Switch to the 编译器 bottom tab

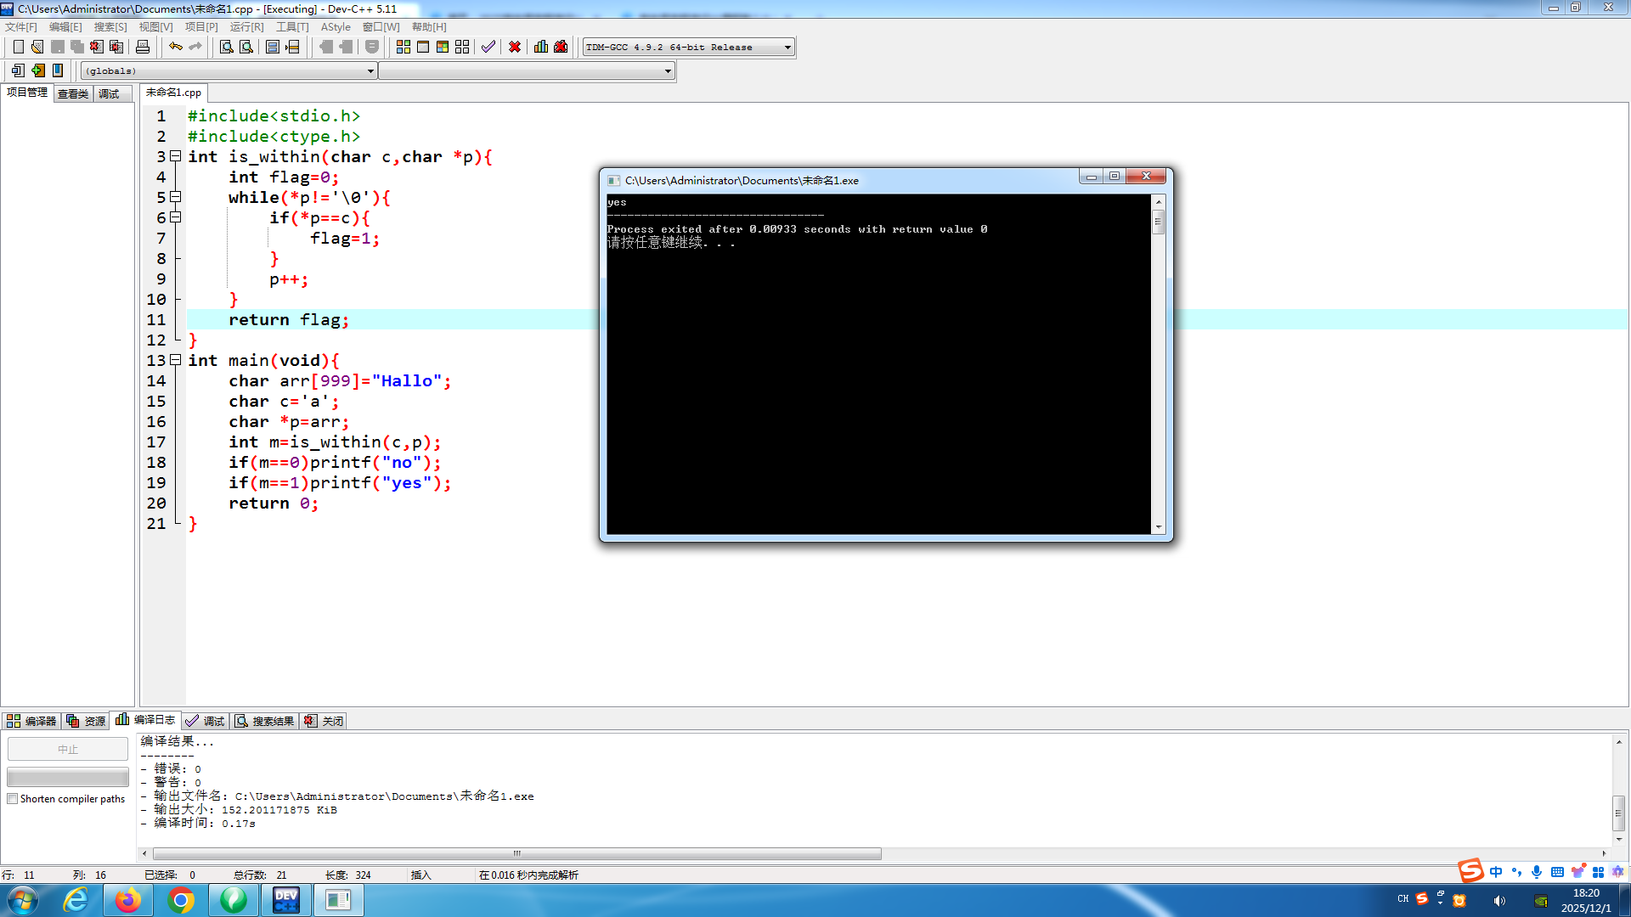coord(31,721)
